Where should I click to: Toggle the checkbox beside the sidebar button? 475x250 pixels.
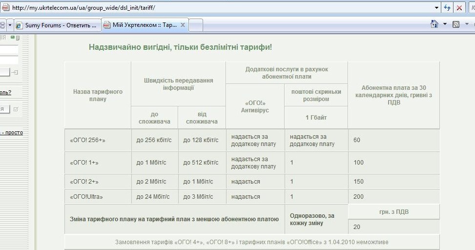pos(16,109)
